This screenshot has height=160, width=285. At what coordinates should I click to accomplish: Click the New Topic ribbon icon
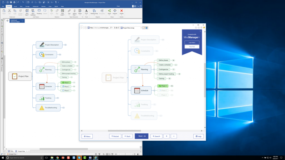tap(27, 11)
